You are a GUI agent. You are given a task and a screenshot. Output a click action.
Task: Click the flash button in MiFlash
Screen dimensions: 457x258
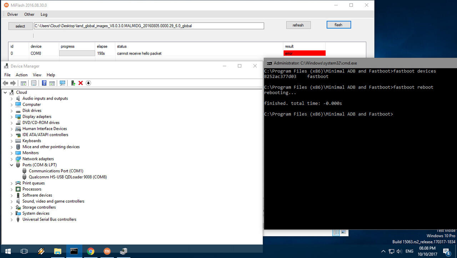tap(338, 25)
